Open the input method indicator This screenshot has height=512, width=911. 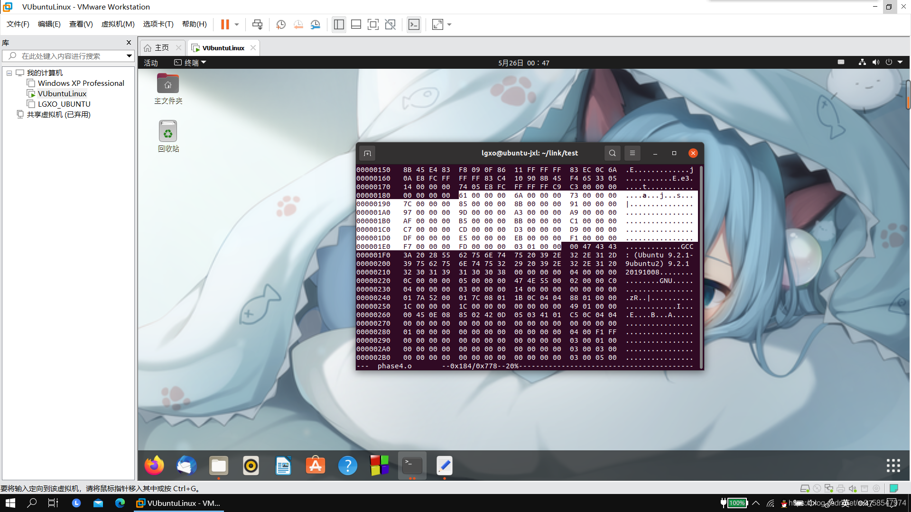click(x=841, y=62)
